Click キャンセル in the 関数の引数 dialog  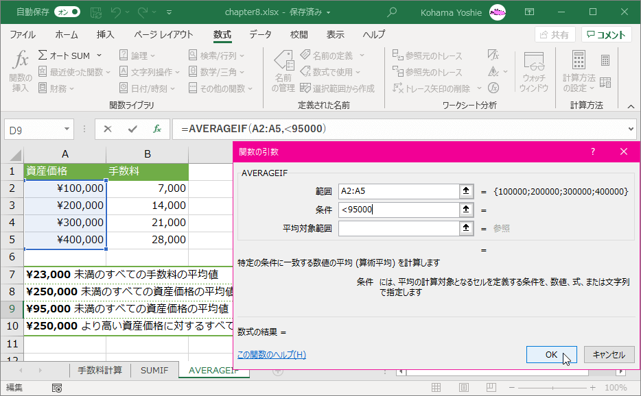[x=609, y=354]
